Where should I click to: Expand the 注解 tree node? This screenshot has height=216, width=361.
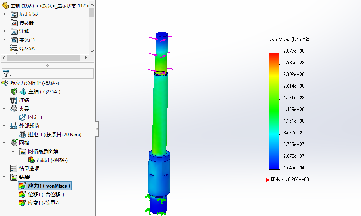coord(4,31)
